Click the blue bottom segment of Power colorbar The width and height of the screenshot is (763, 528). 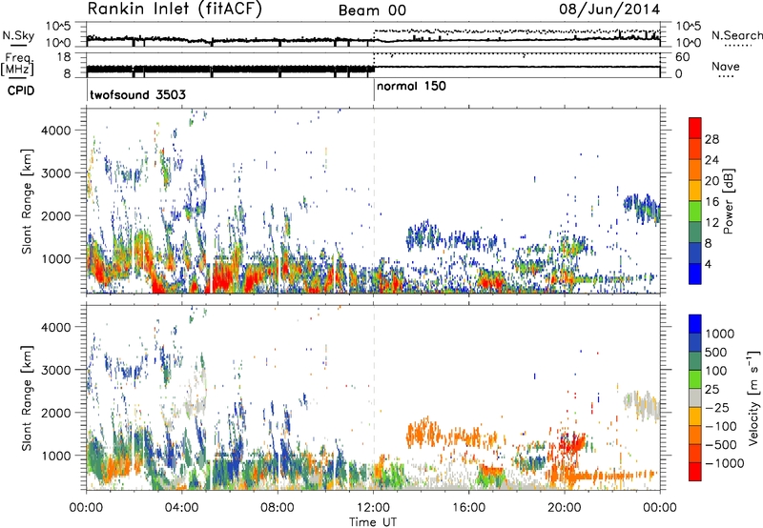[x=695, y=274]
